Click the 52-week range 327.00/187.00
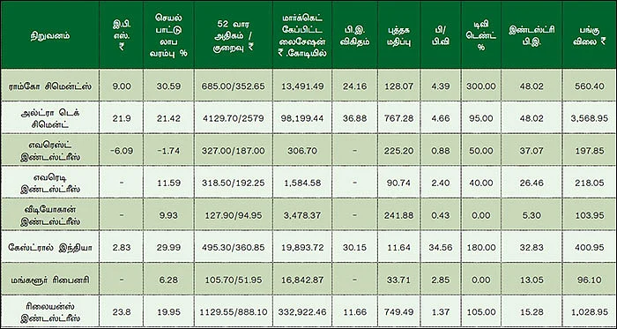The width and height of the screenshot is (617, 329). (234, 150)
